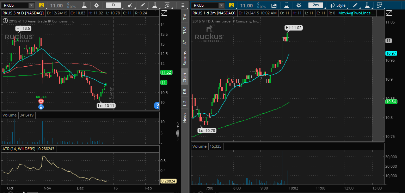Image resolution: width=405 pixels, height=193 pixels.
Task: Open the left chart's Studies flask icon
Action: click(x=84, y=5)
